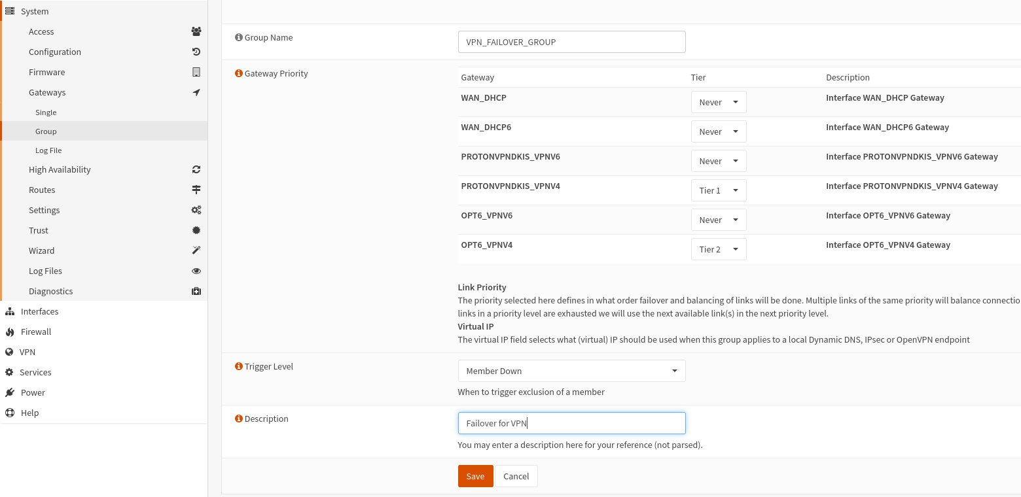Expand the Help menu
This screenshot has height=497, width=1021.
[103, 413]
